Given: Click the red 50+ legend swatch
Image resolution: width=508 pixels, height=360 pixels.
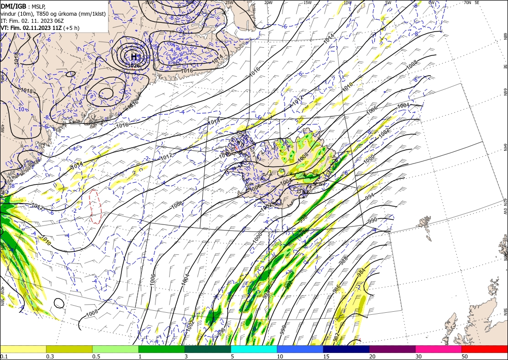Looking at the screenshot, I should click(x=485, y=349).
